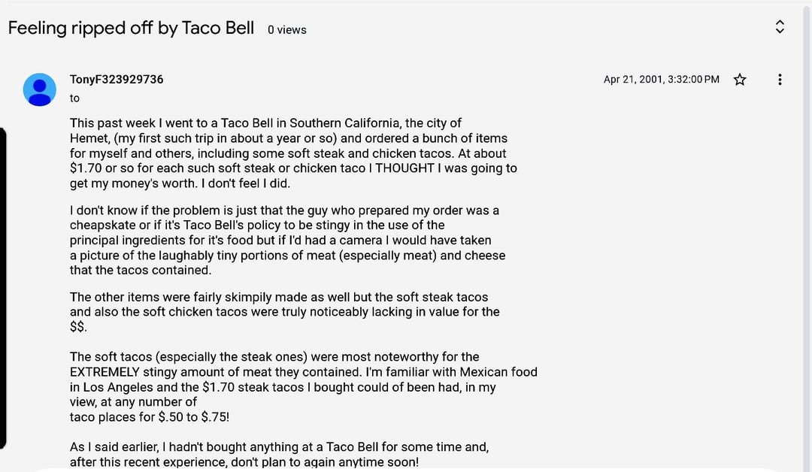812x472 pixels.
Task: Click the blue sender avatar icon
Action: coord(40,89)
